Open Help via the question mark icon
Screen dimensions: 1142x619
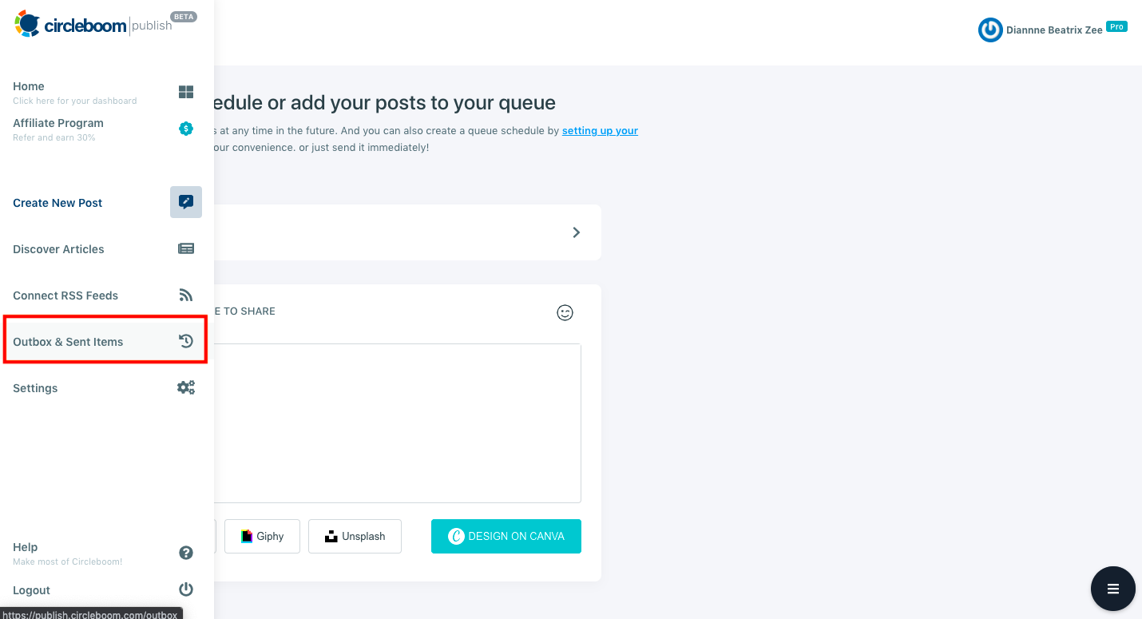(185, 552)
